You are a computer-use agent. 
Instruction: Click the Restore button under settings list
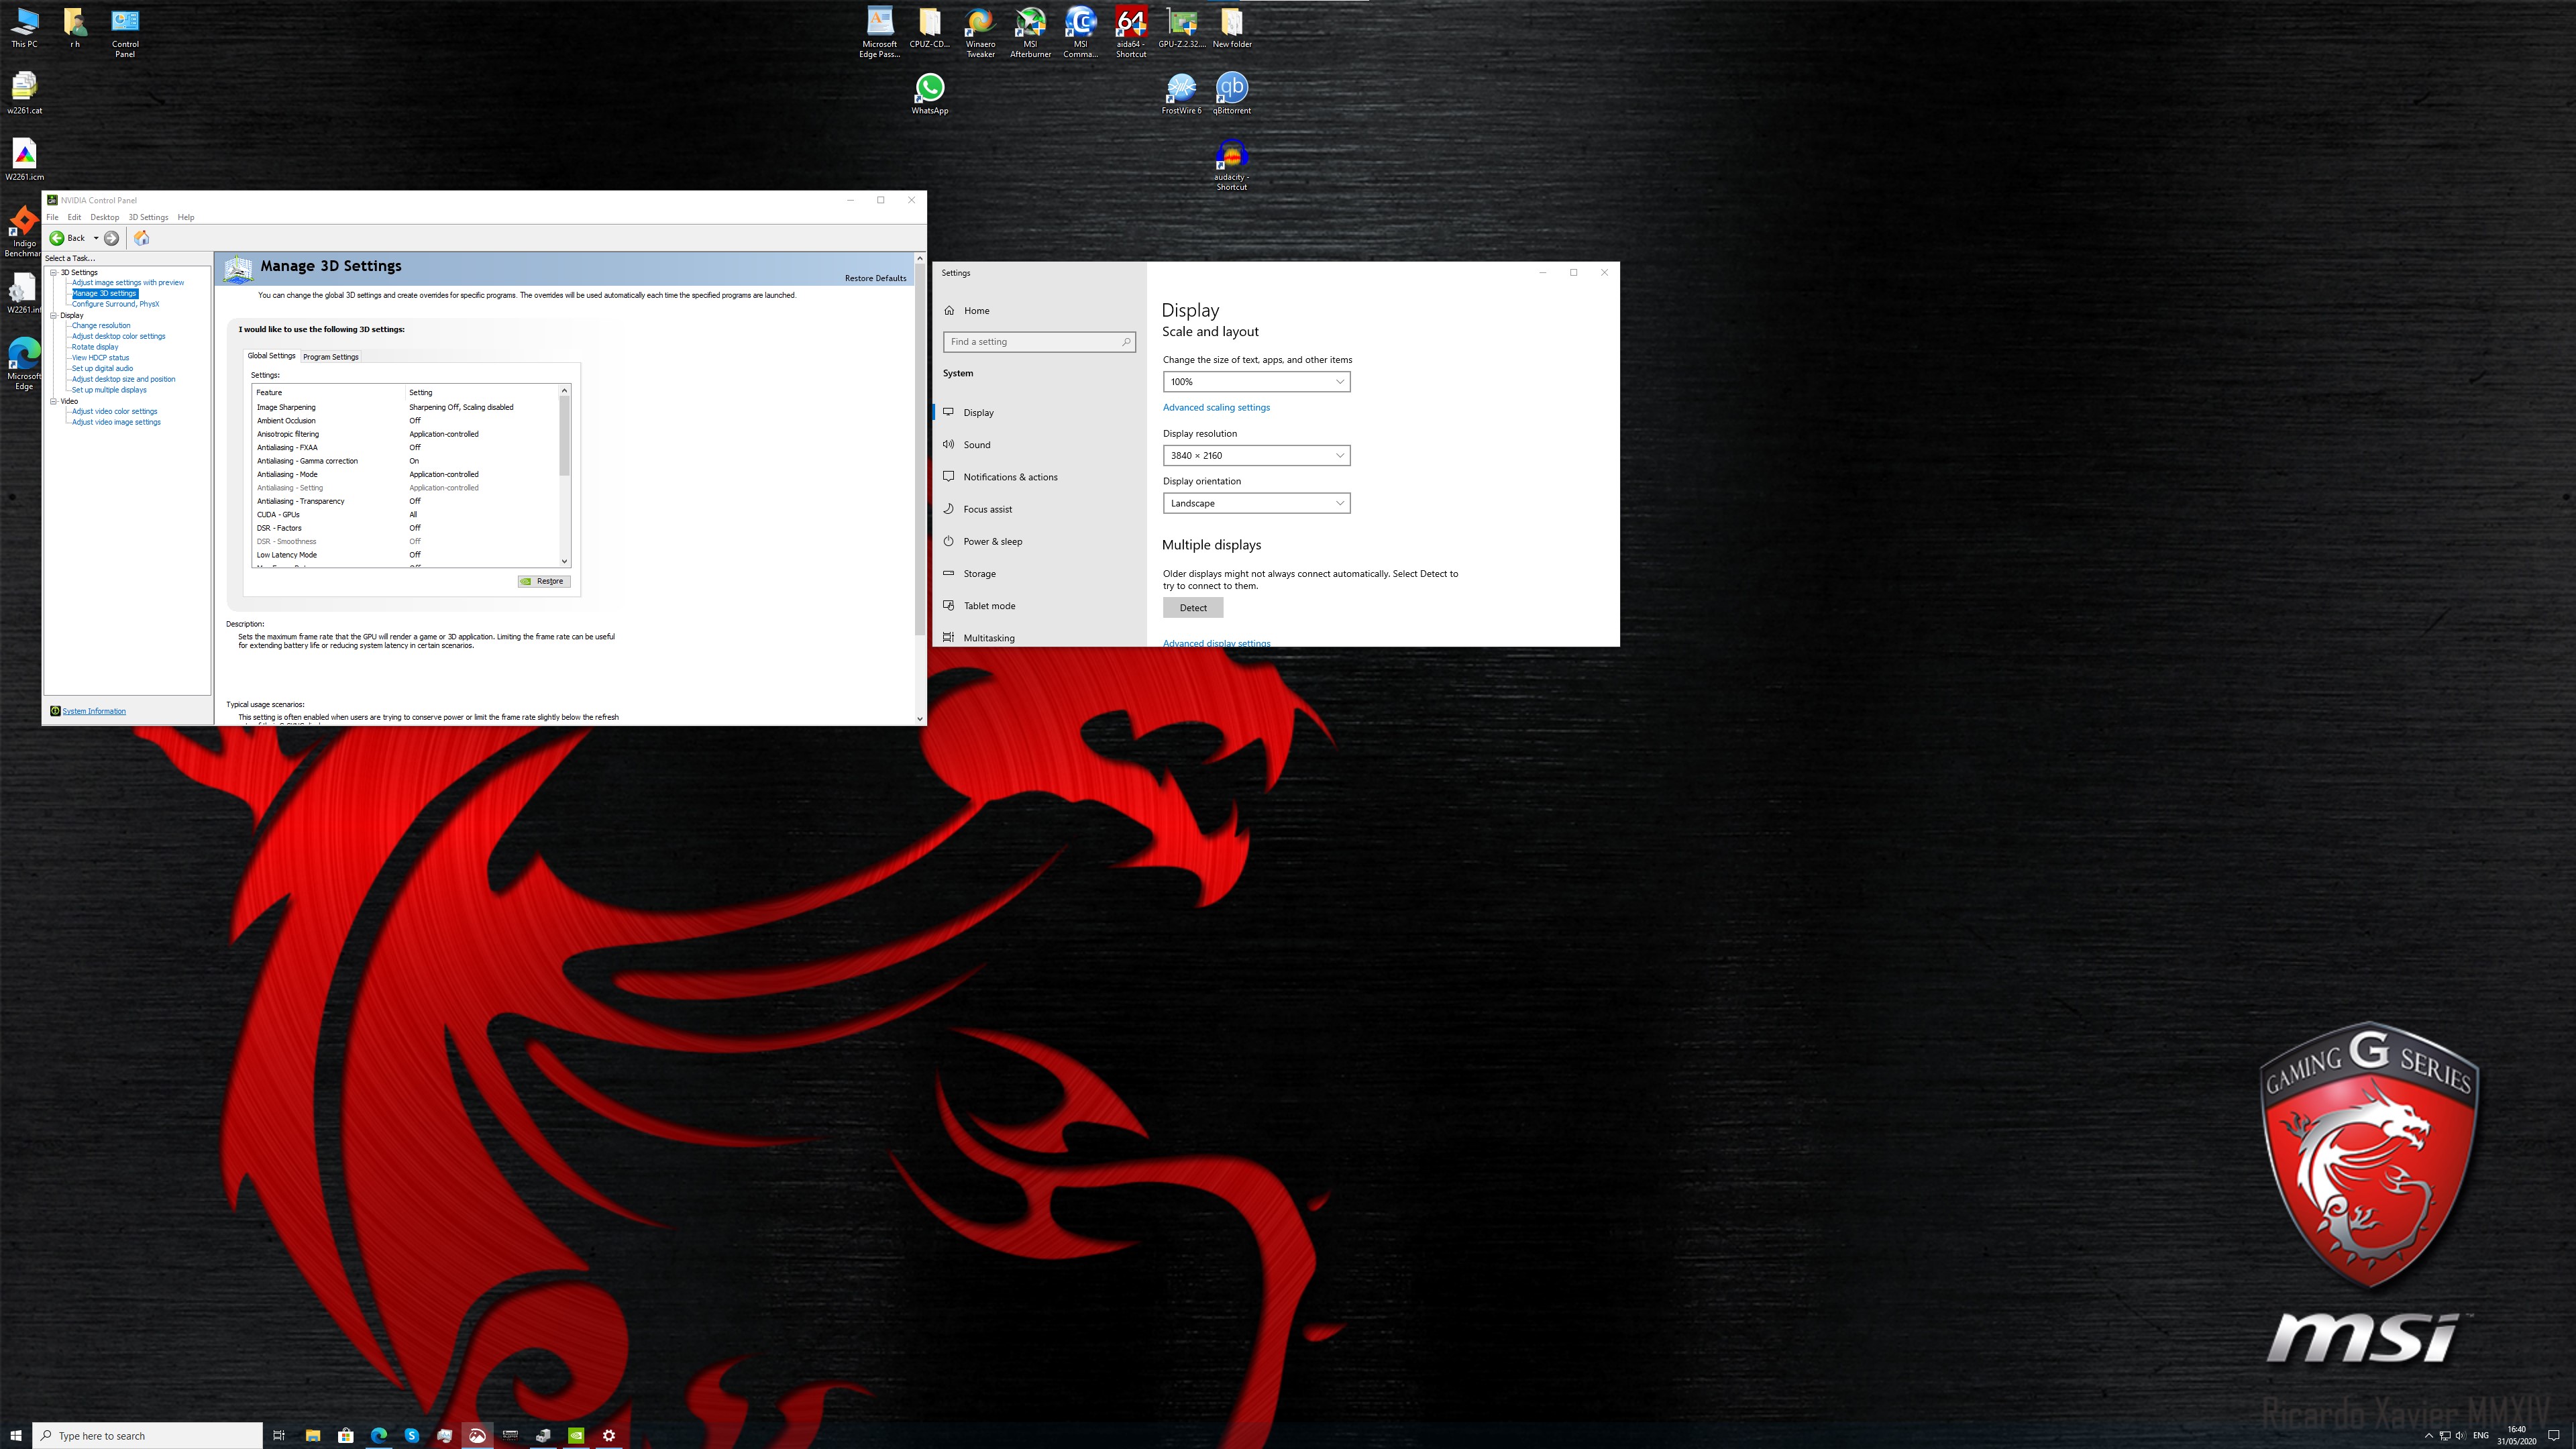544,581
